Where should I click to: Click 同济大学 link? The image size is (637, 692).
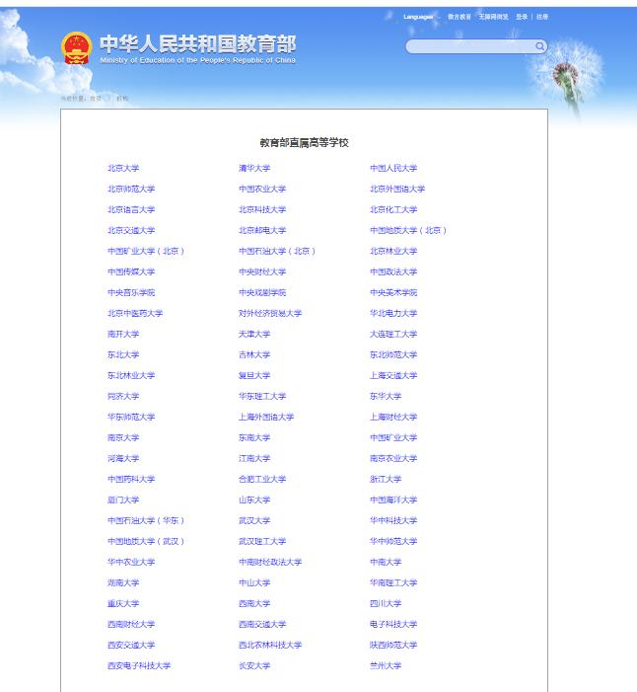click(x=123, y=396)
